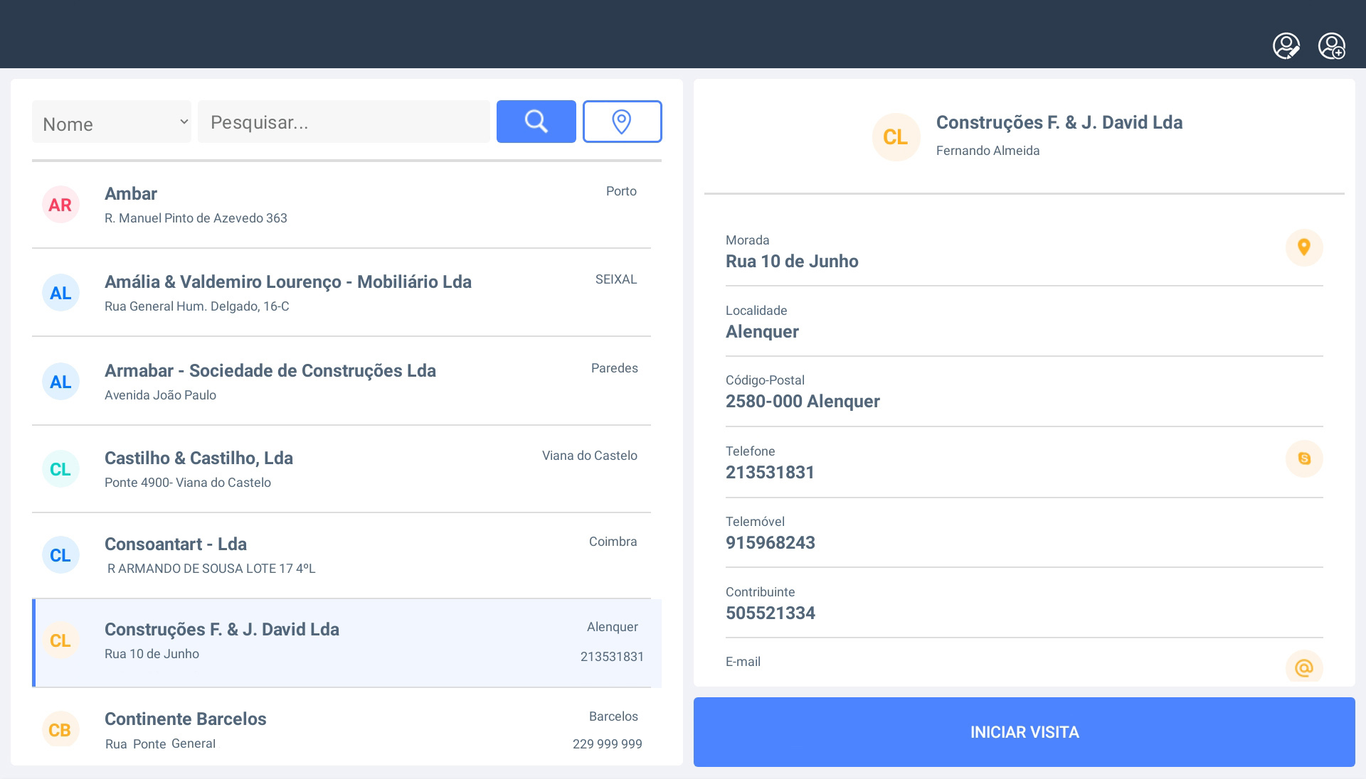Select the Castilho & Castilho, Lda client
Image resolution: width=1366 pixels, height=779 pixels.
click(341, 469)
